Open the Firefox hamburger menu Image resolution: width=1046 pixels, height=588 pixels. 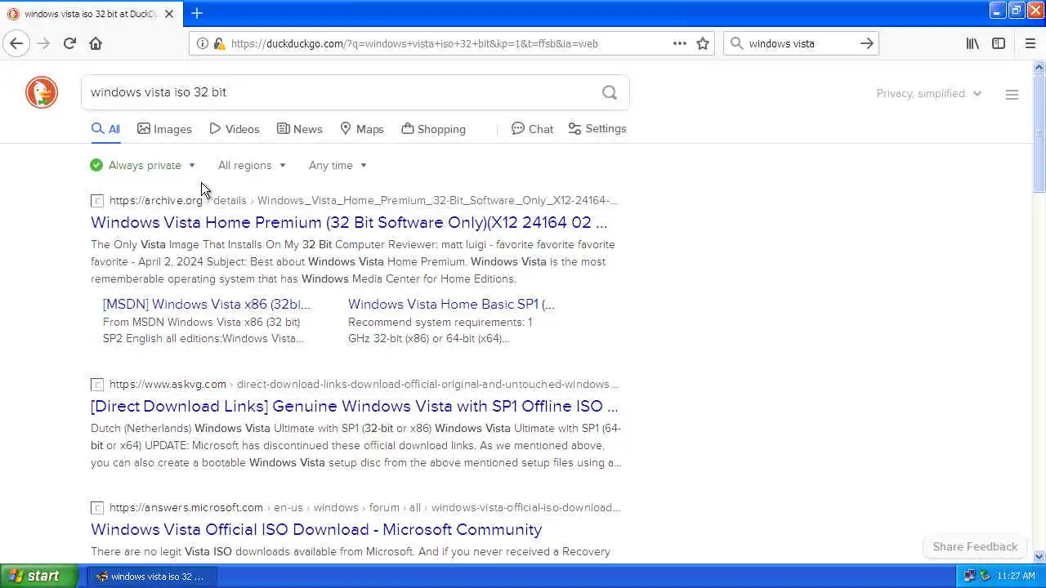point(1030,43)
